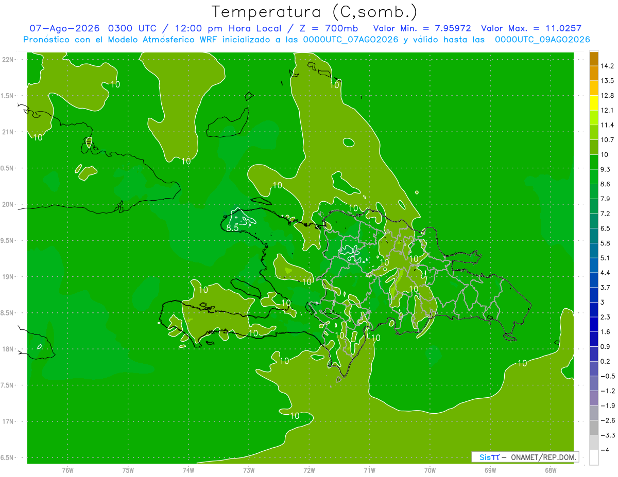Pick olive-green swatch between 10.7 and 10

coord(594,147)
